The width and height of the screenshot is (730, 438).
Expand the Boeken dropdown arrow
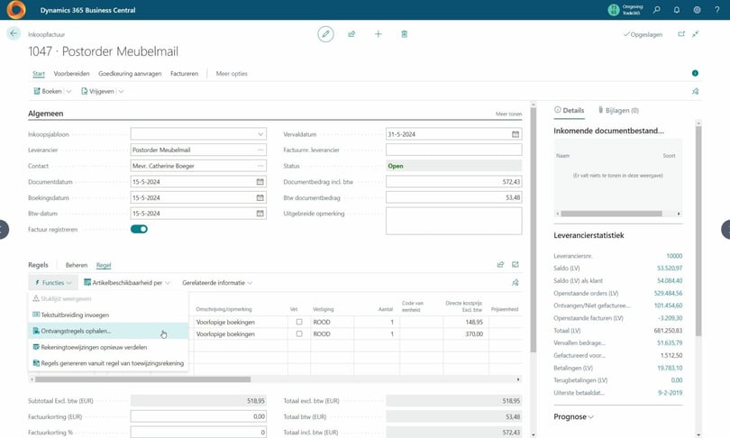(x=68, y=92)
